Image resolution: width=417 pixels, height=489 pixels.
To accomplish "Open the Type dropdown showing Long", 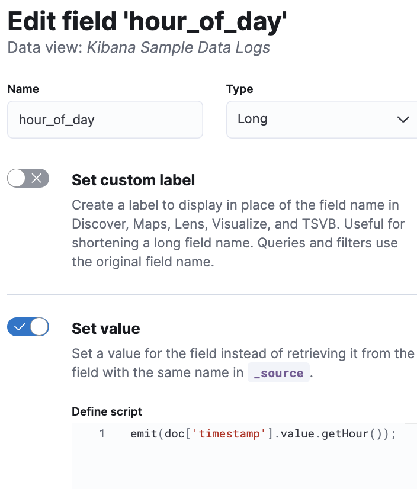I will (x=314, y=120).
